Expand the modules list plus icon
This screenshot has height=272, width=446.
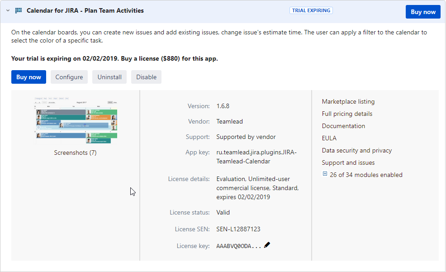point(325,174)
